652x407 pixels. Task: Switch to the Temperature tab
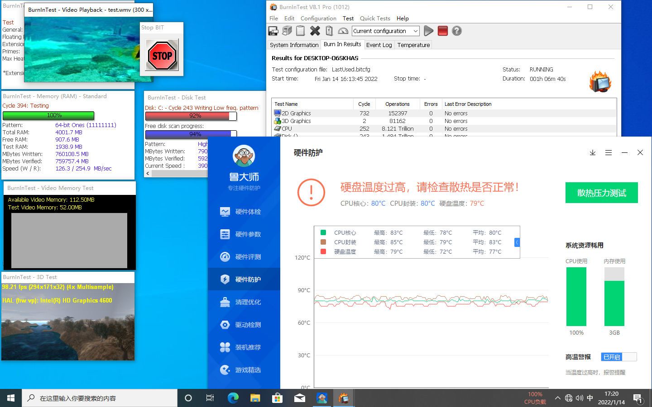click(413, 45)
